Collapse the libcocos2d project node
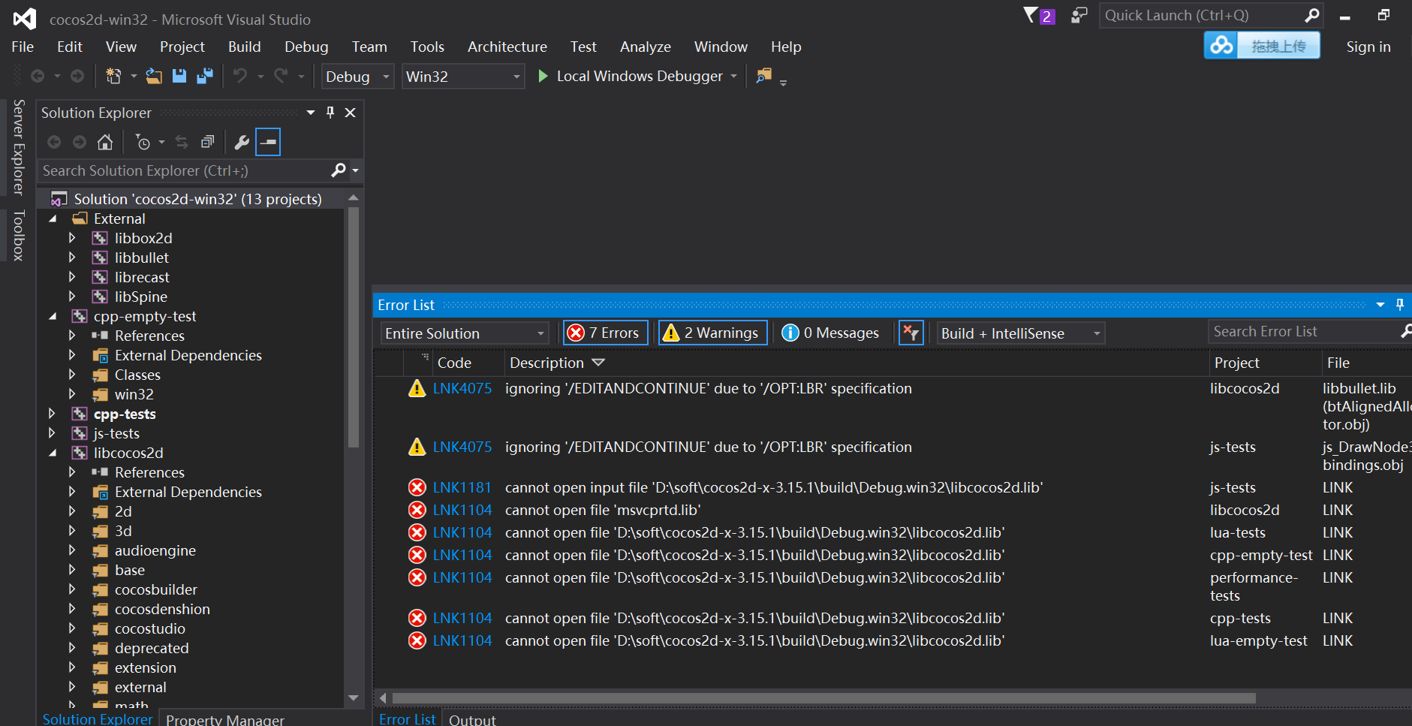Viewport: 1412px width, 726px height. [53, 453]
